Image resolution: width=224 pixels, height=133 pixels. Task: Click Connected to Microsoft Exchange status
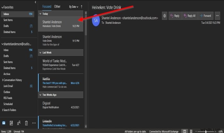click(164, 131)
